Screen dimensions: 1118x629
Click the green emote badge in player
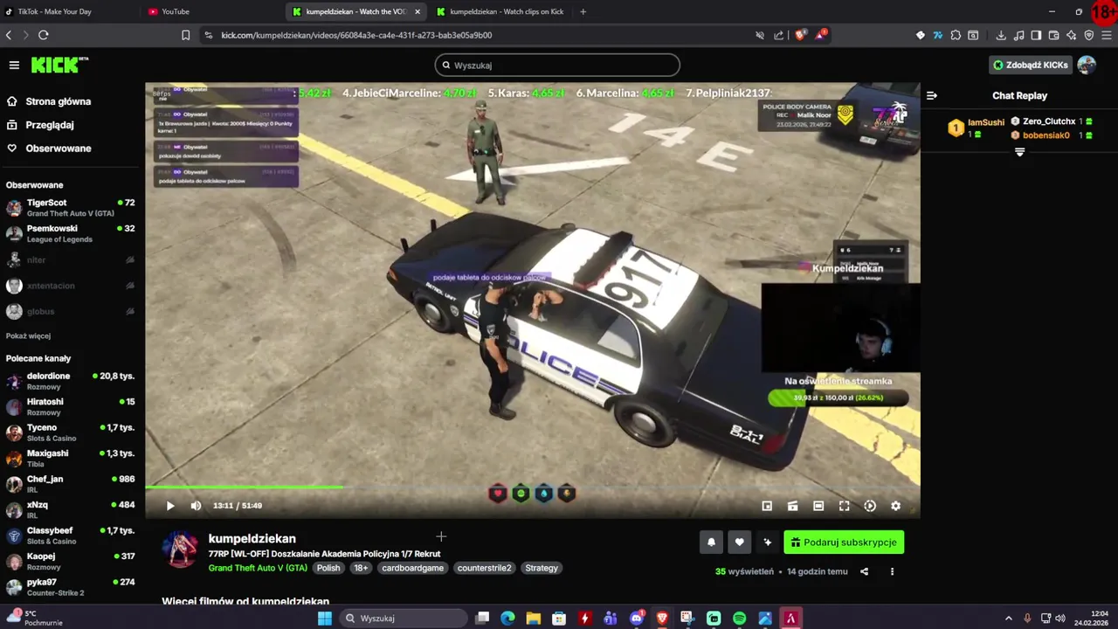pos(521,494)
